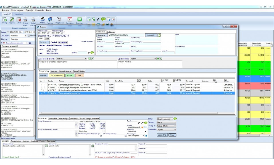Click the E-mail input field

[134, 127]
